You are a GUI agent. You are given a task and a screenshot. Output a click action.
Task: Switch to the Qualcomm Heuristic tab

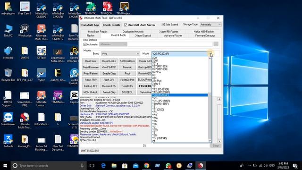click(x=133, y=32)
